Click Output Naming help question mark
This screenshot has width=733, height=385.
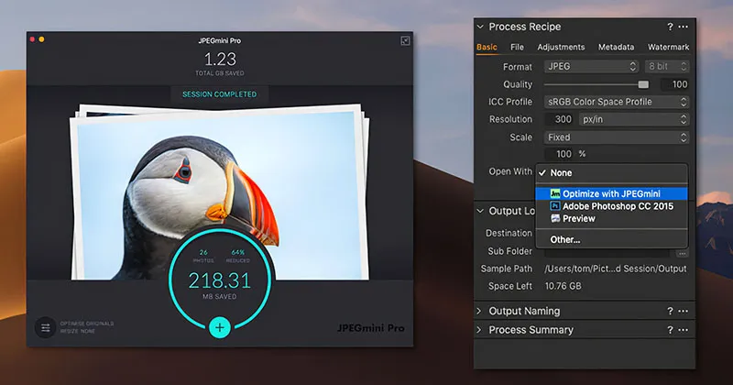click(670, 312)
